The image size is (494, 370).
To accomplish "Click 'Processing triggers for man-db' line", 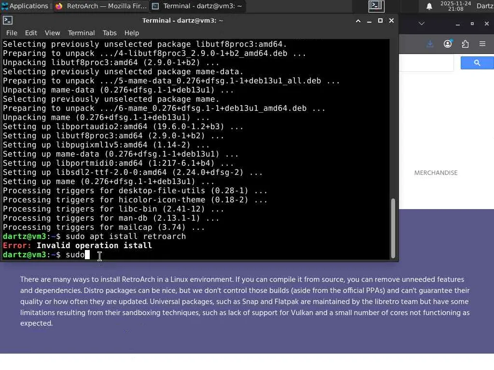I will click(x=111, y=218).
